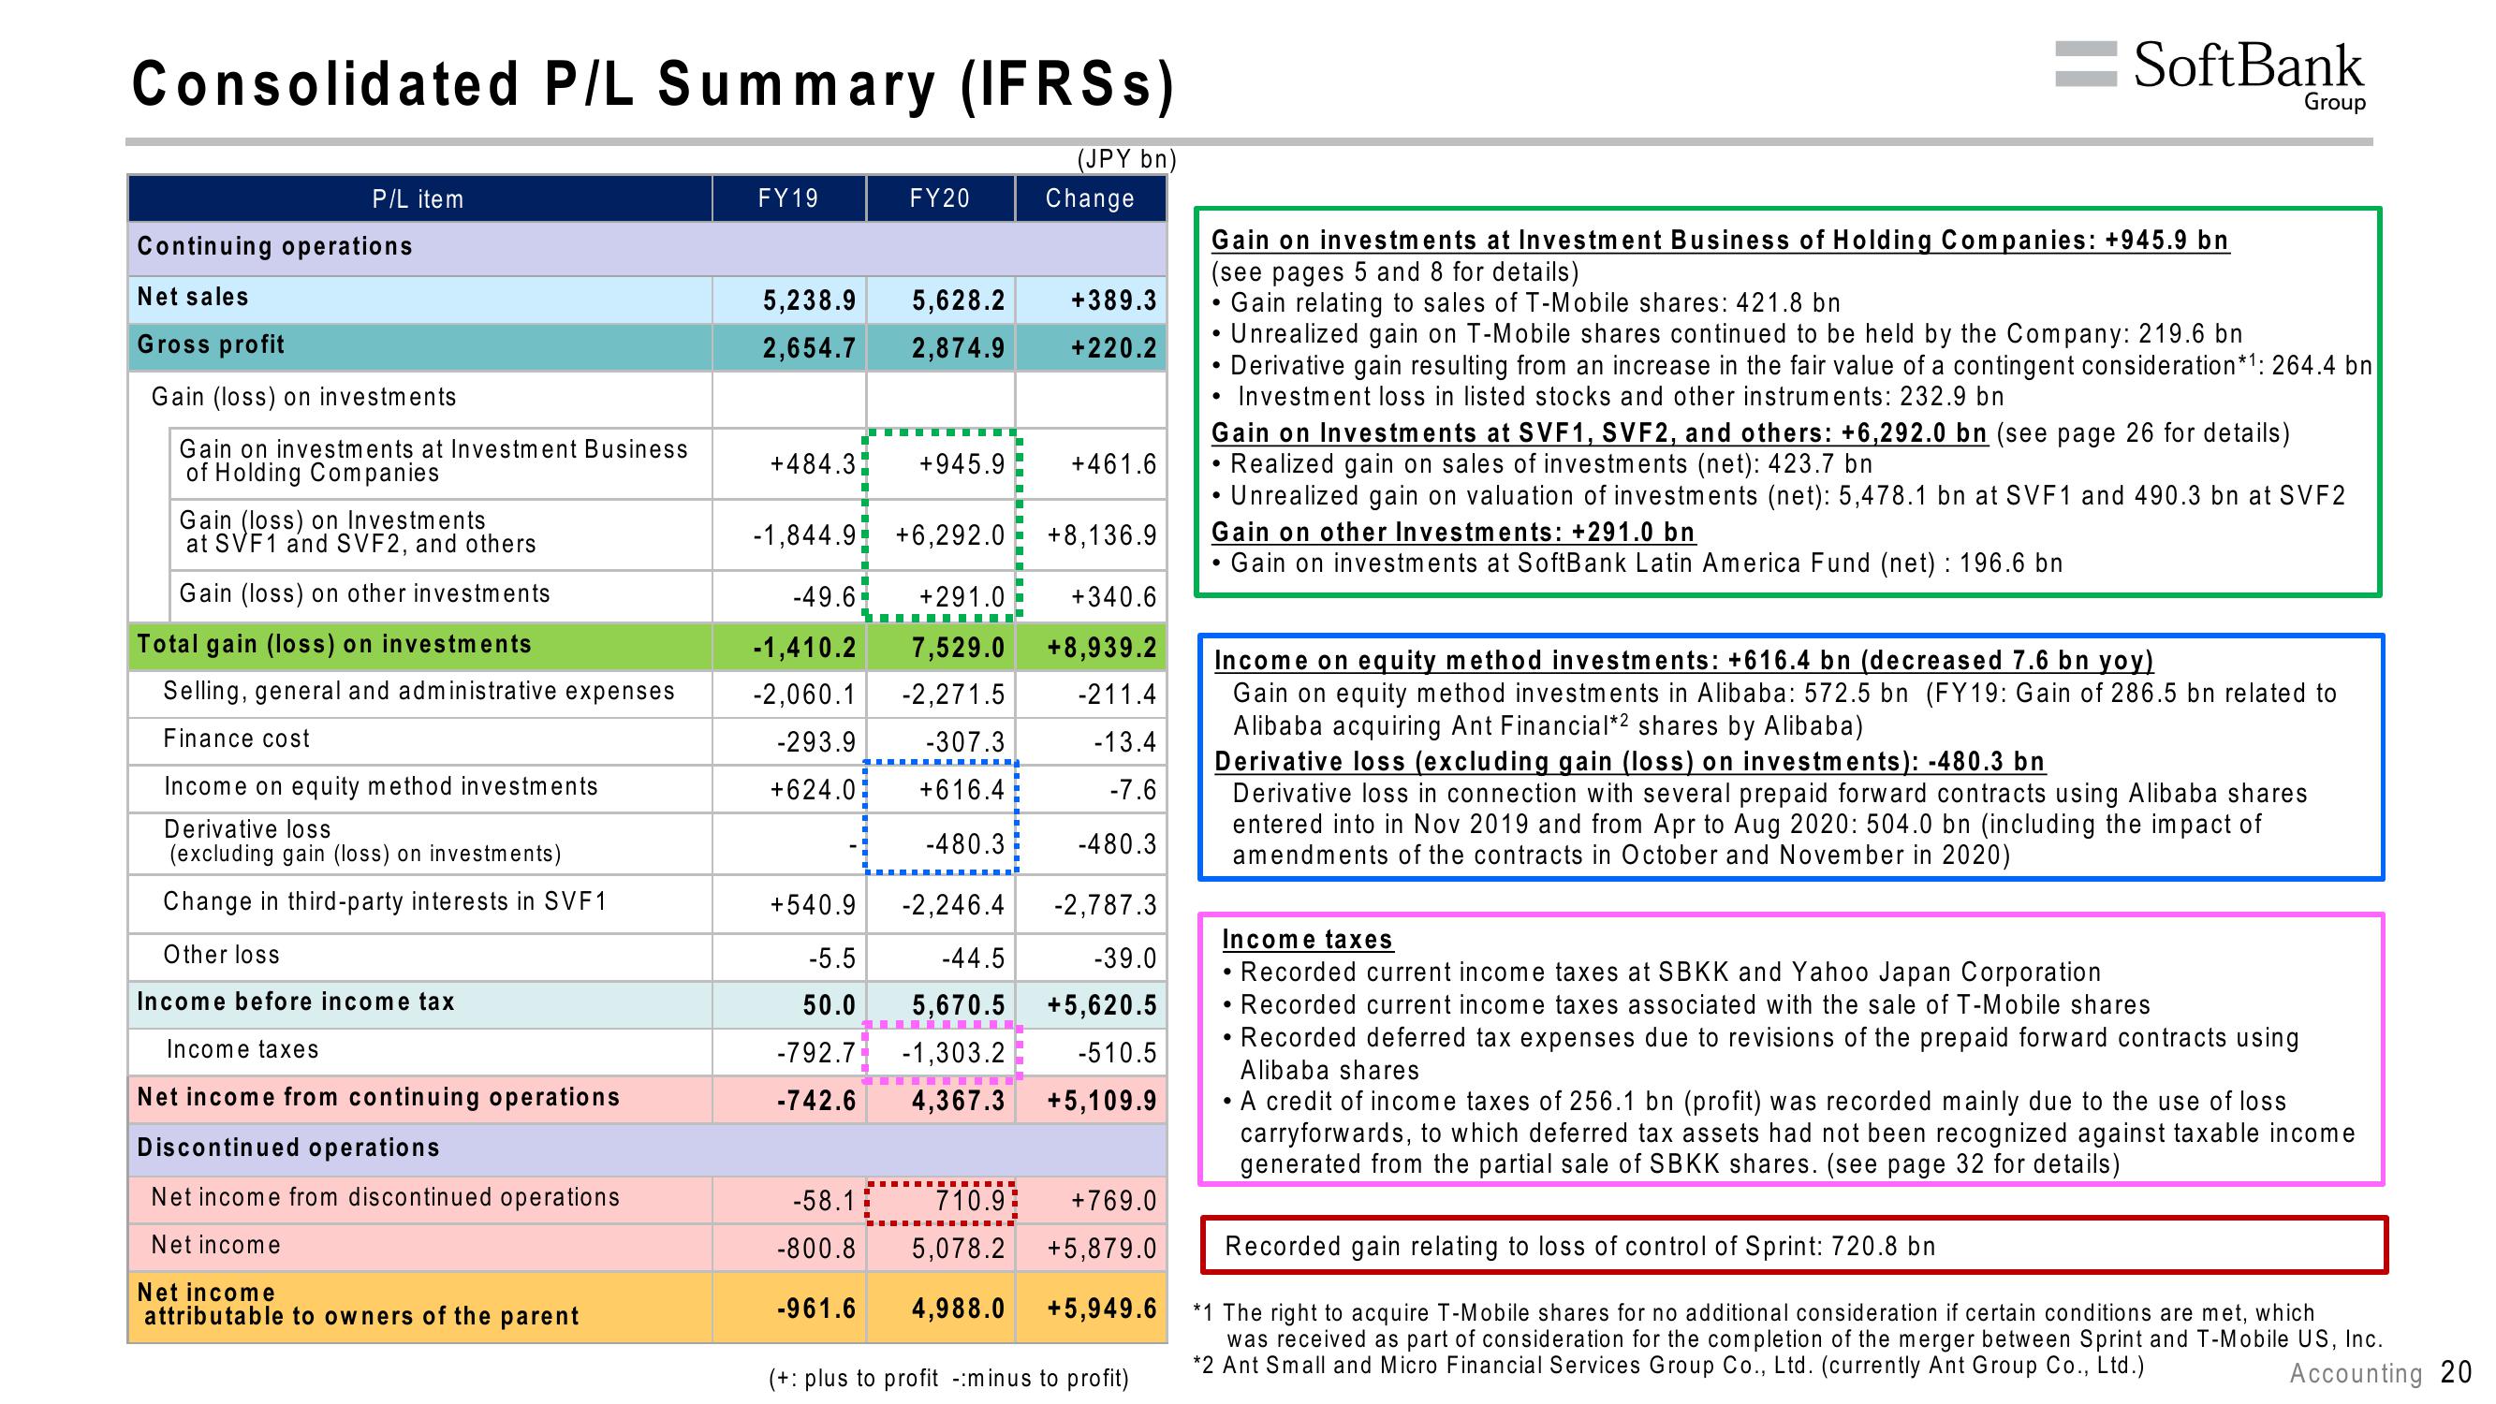Screen dimensions: 2496x1404
Task: Click Net sales FY20 value 5,628.2
Action: (959, 301)
